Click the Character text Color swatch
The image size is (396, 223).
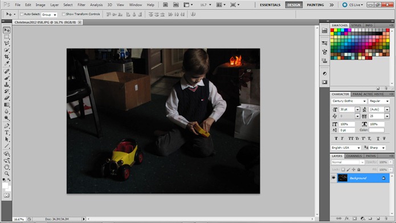pos(376,130)
